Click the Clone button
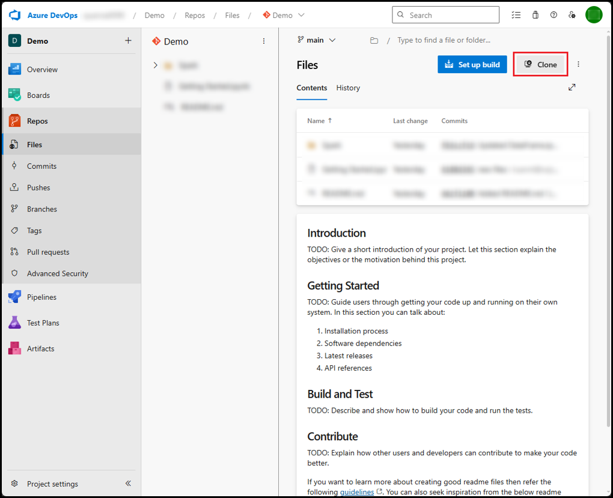The width and height of the screenshot is (613, 498). [x=540, y=64]
